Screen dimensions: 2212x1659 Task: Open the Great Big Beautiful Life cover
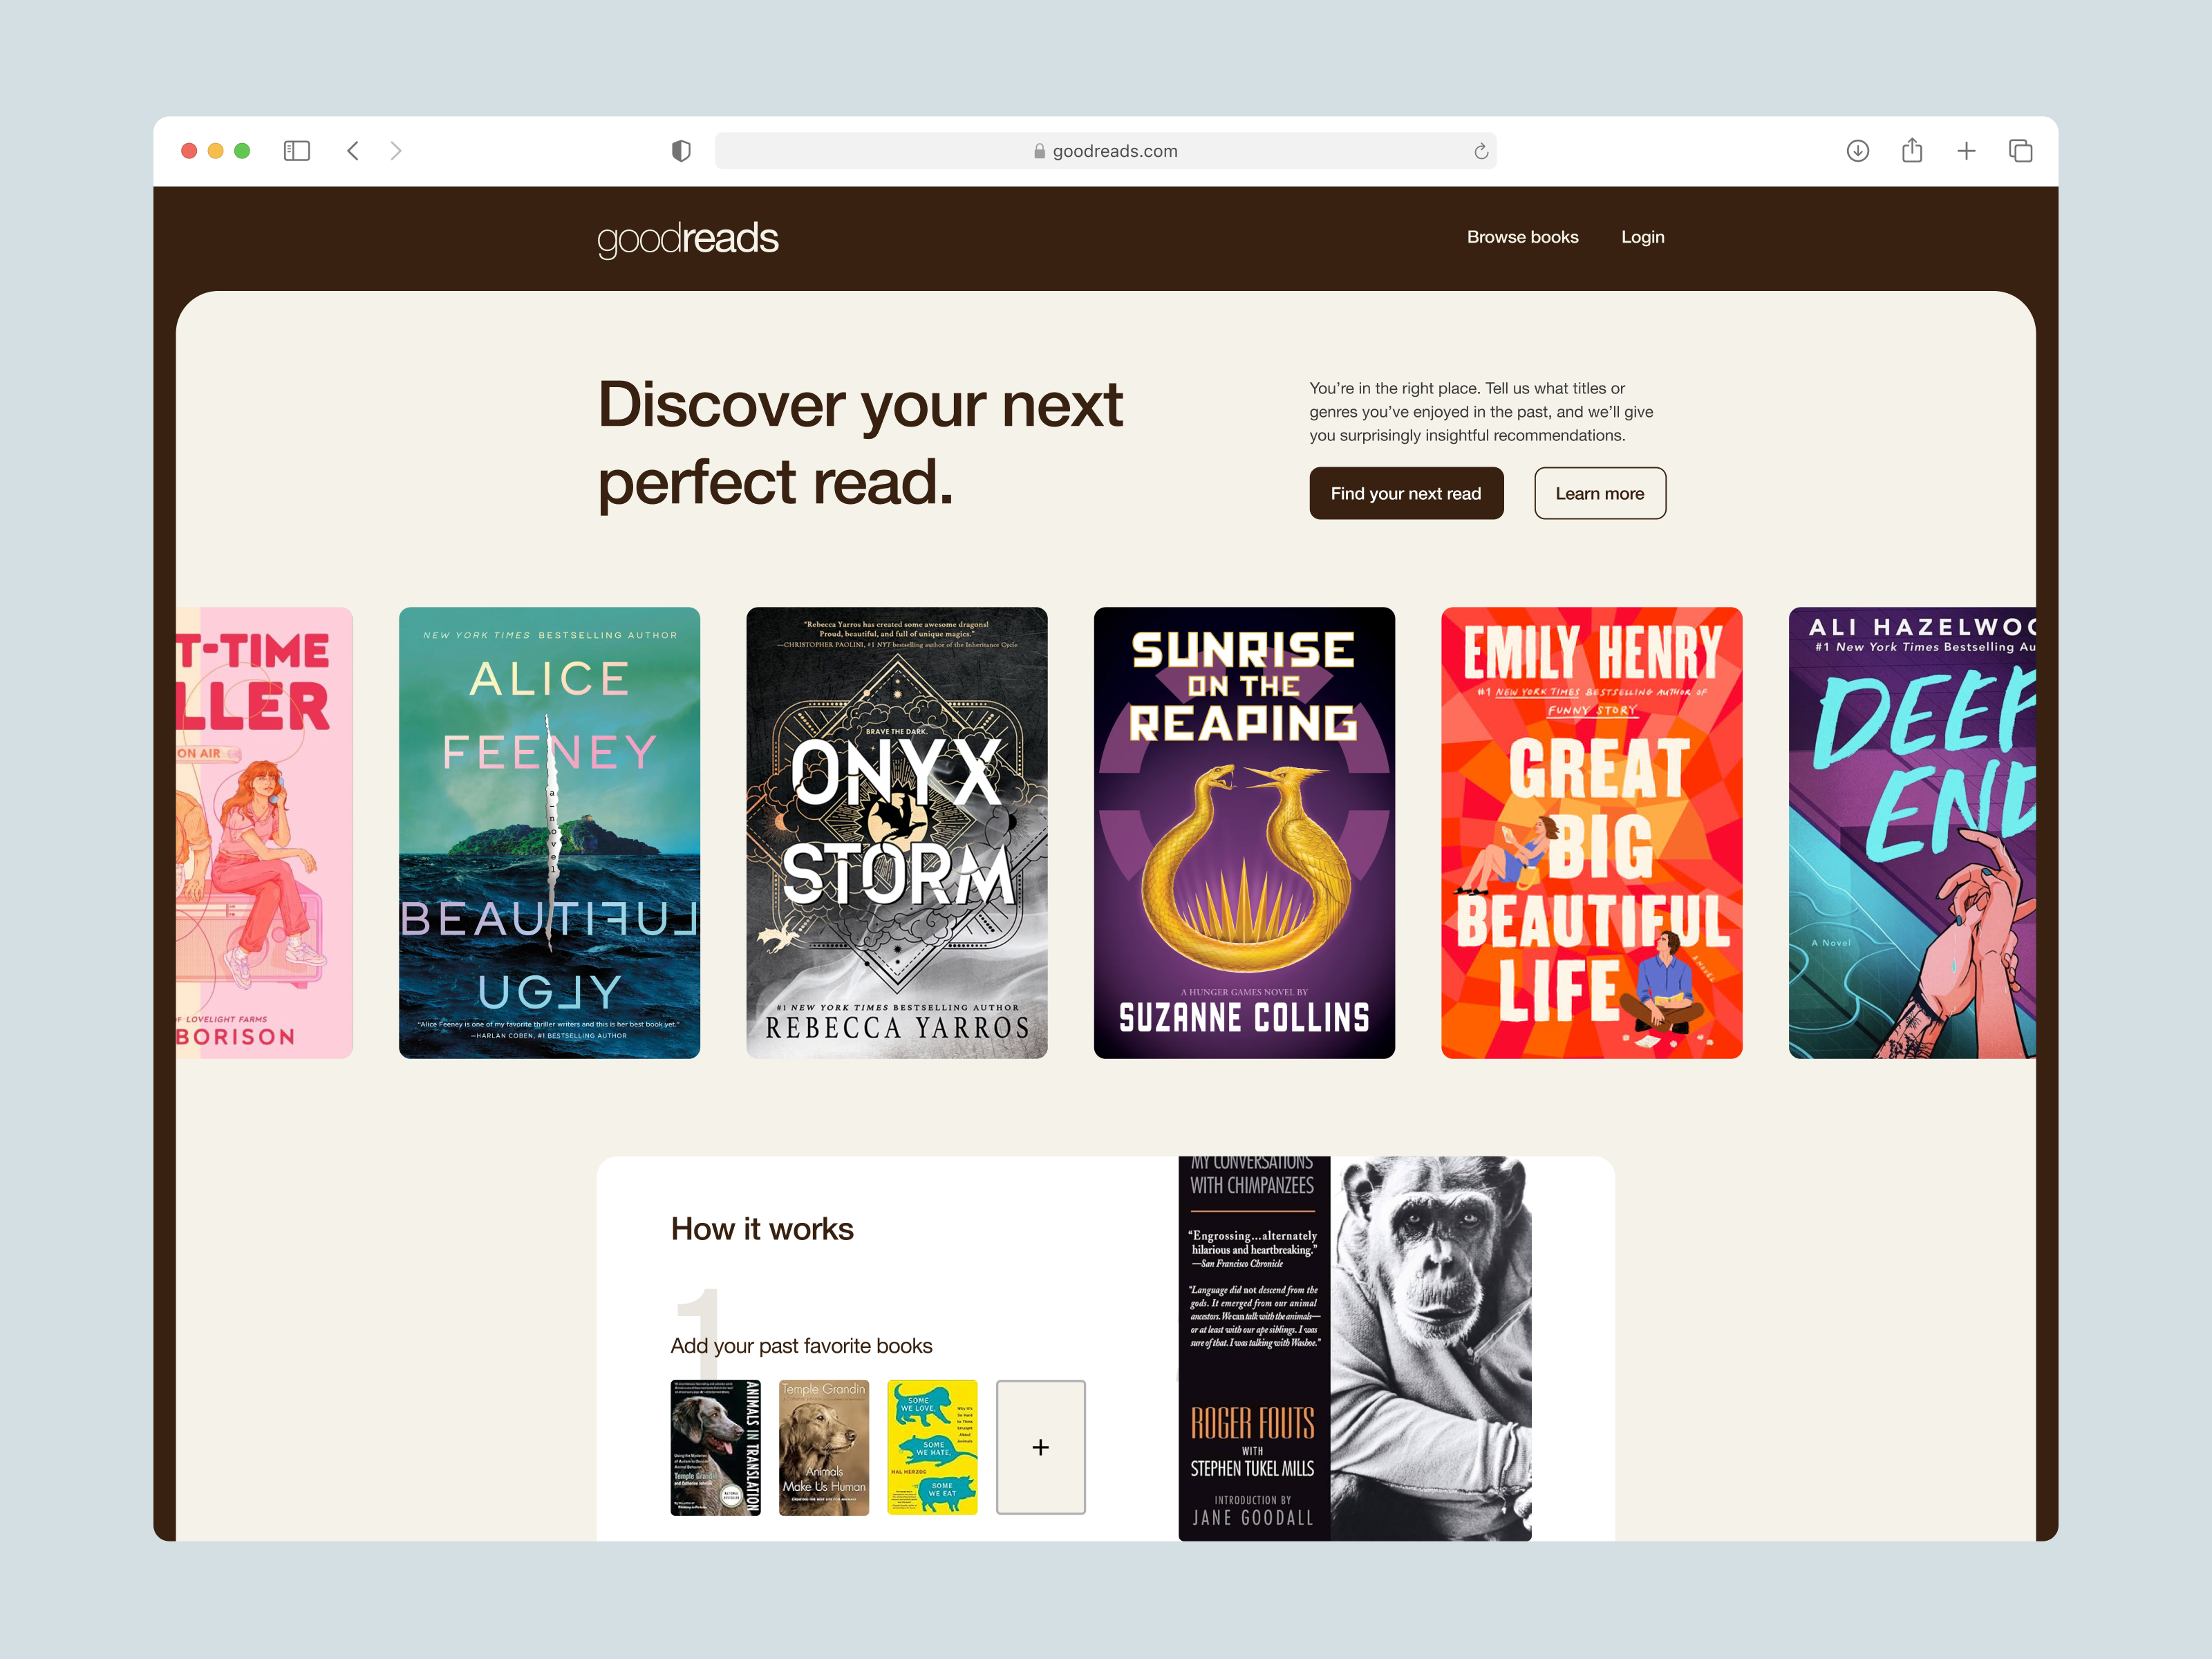click(1591, 832)
